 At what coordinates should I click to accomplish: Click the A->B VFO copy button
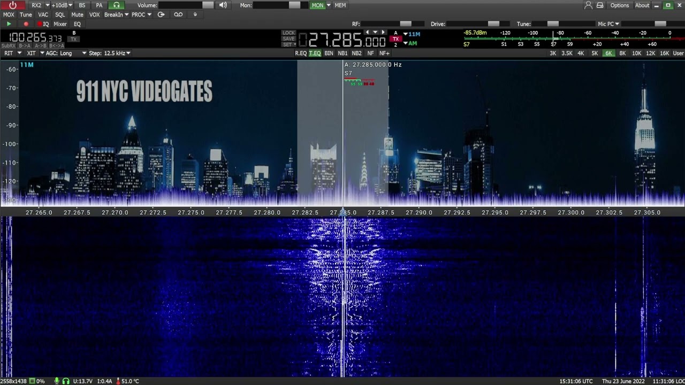[x=40, y=46]
